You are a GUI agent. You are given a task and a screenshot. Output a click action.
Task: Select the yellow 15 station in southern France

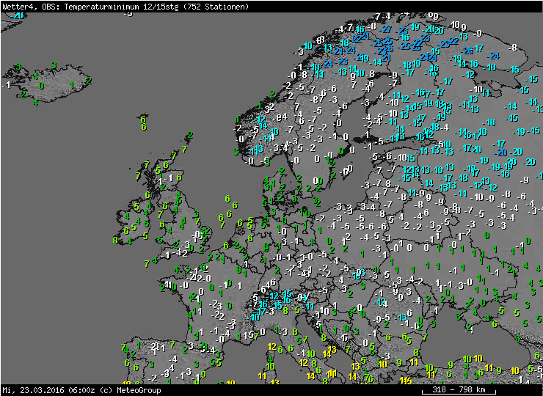pyautogui.click(x=249, y=335)
